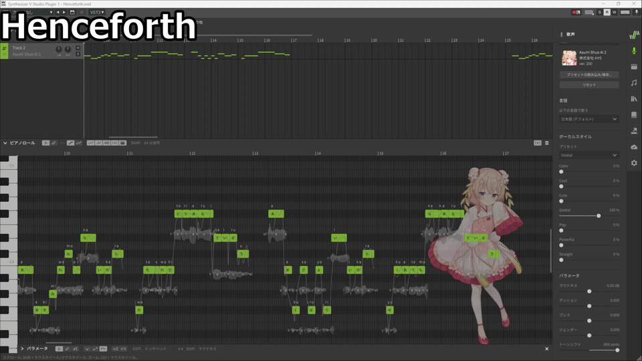Open the Voice panel microphone icon in sidebar

[634, 51]
